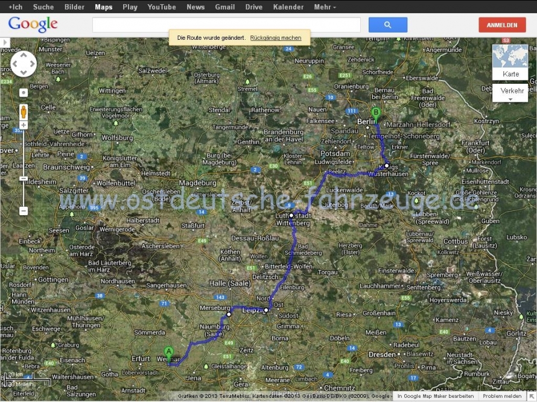This screenshot has width=537, height=402.
Task: Click Rückgängig machen link
Action: pos(276,37)
